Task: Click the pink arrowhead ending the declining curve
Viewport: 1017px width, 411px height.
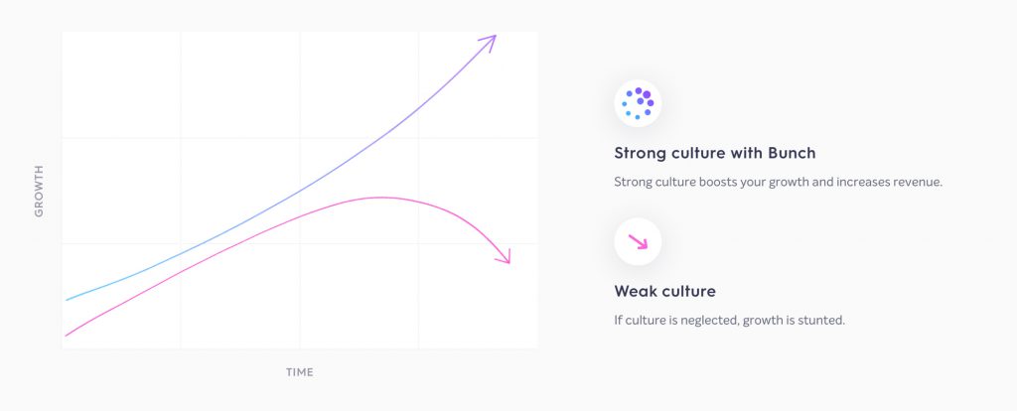Action: [x=505, y=256]
